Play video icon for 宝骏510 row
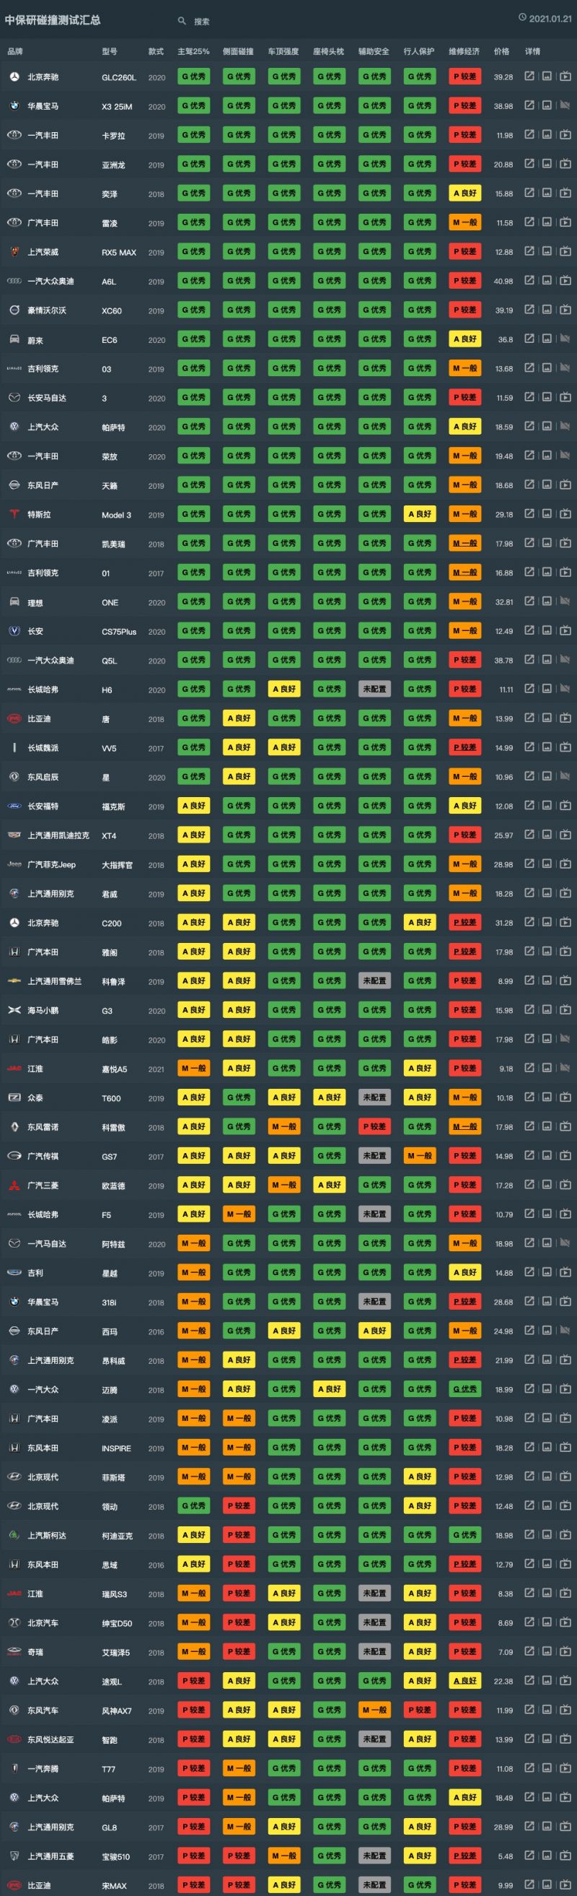Image resolution: width=577 pixels, height=1896 pixels. click(565, 1856)
